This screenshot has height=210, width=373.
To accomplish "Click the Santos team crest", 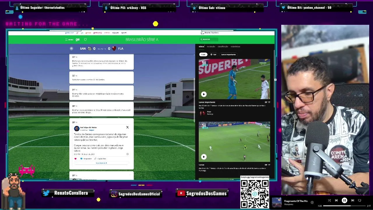I will pyautogui.click(x=89, y=49).
